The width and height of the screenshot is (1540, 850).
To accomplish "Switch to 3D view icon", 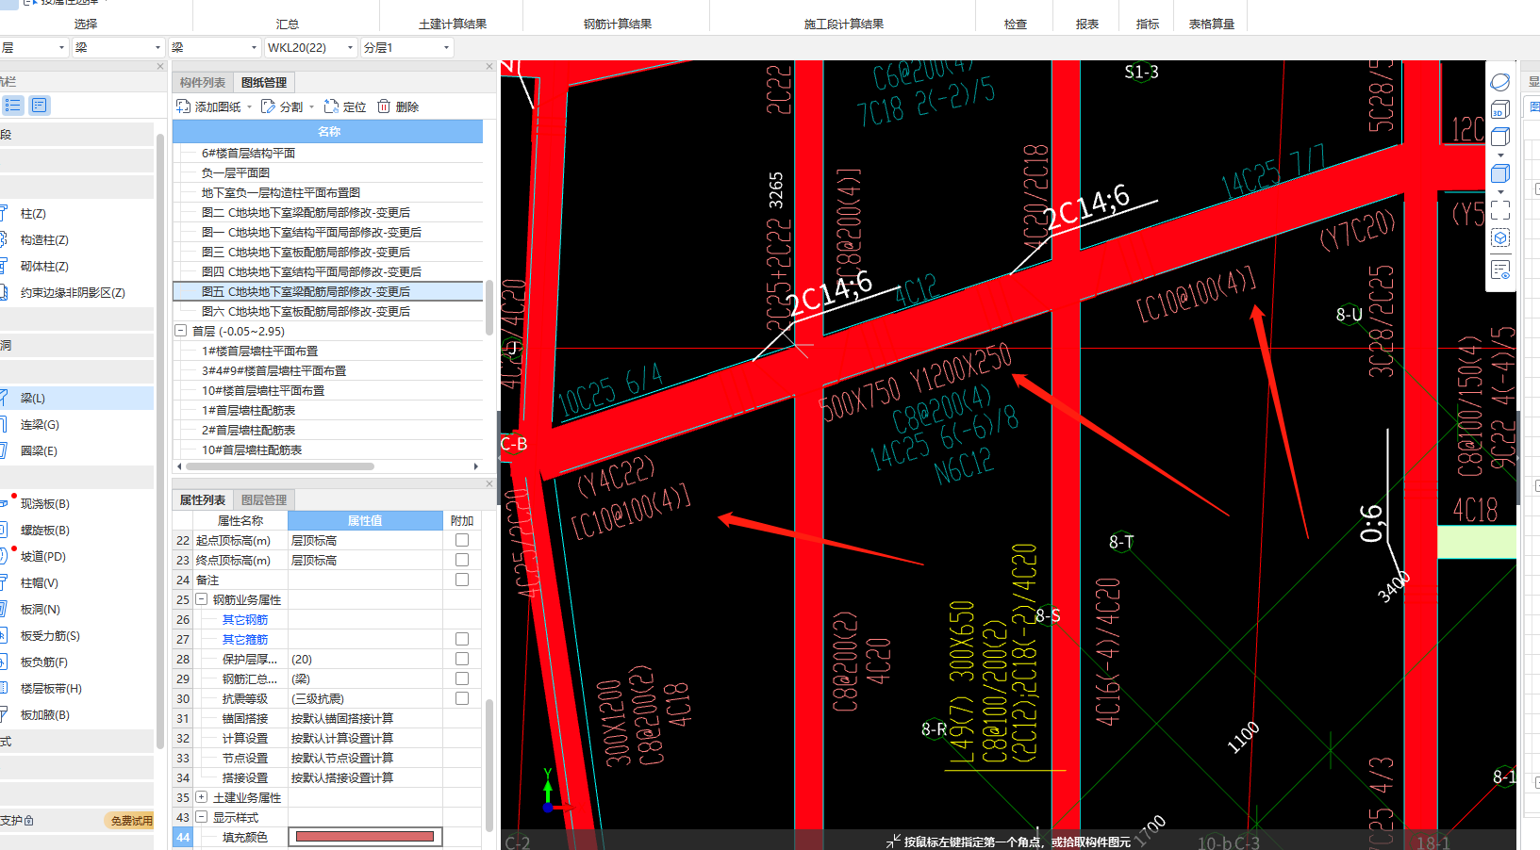I will (x=1499, y=109).
